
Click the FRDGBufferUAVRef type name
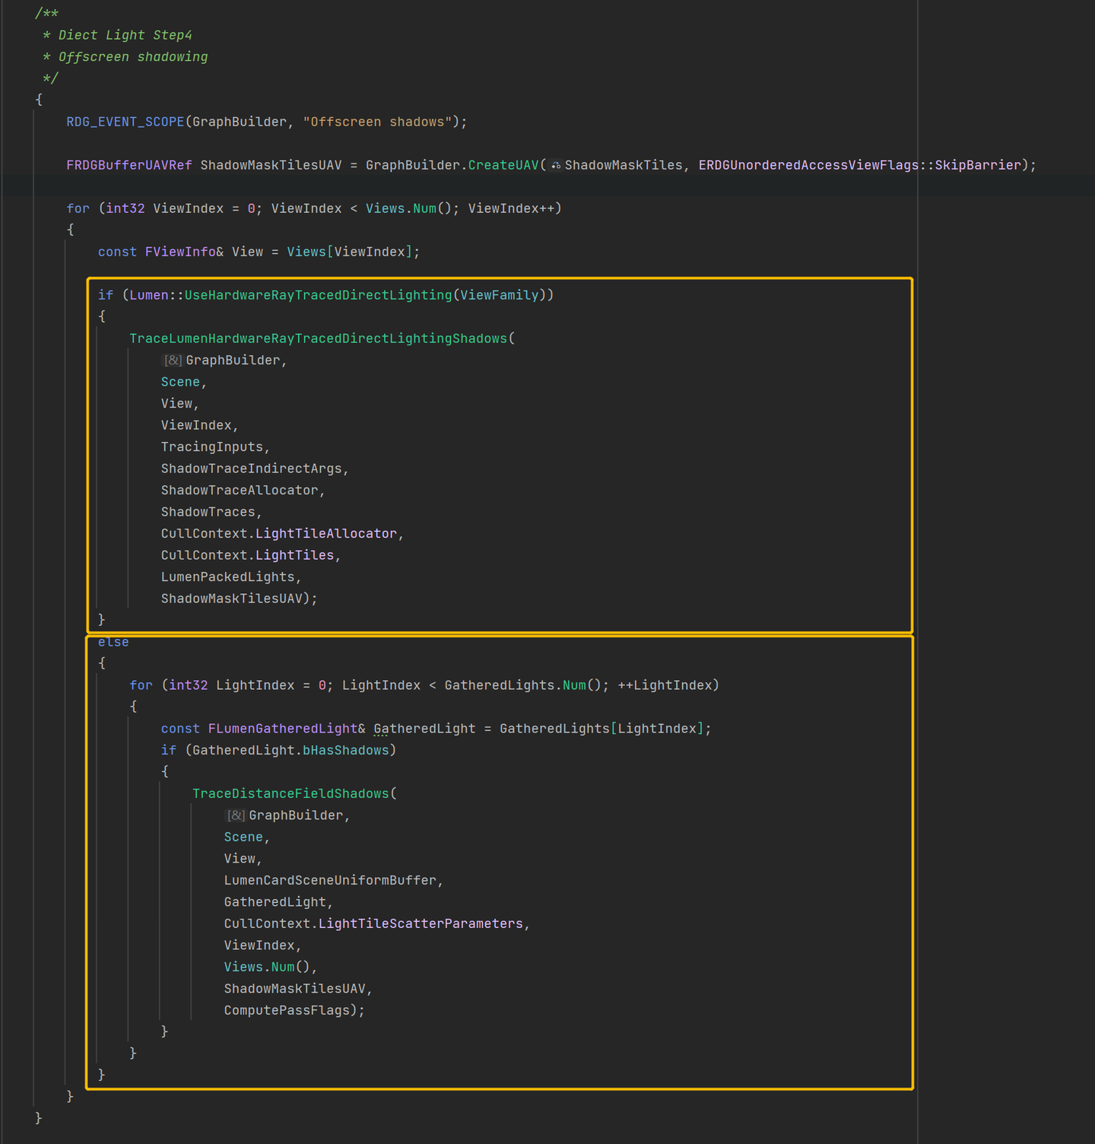pos(129,165)
